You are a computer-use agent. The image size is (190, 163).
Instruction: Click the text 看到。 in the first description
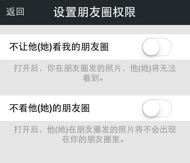(x=93, y=79)
